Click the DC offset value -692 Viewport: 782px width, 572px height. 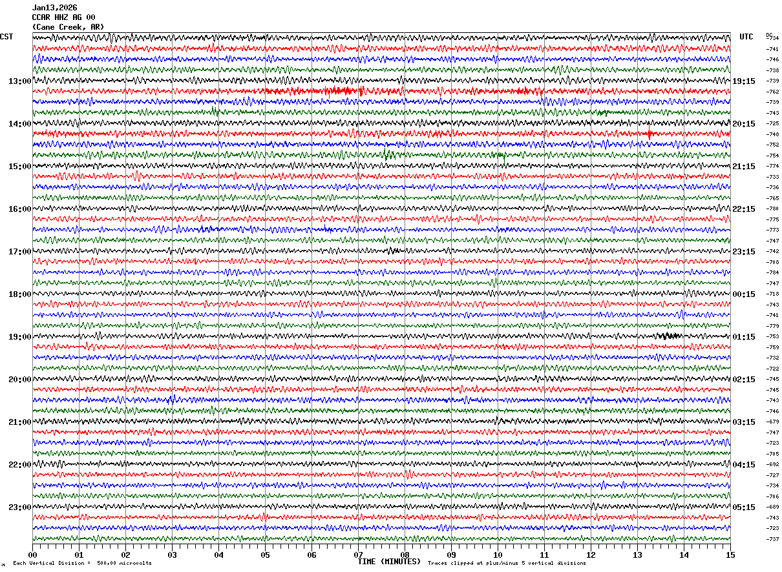pos(772,464)
